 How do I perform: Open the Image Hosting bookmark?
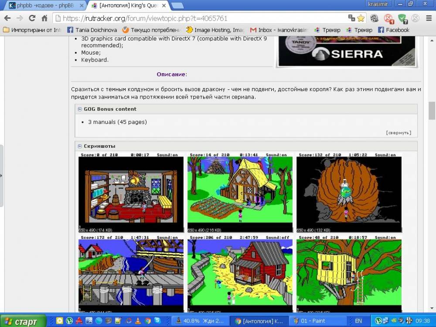pos(215,30)
